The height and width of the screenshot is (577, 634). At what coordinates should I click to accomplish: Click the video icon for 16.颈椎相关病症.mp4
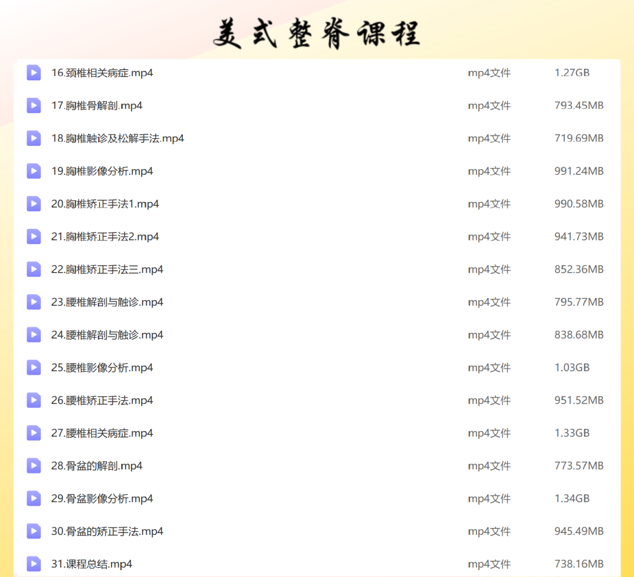click(x=34, y=73)
